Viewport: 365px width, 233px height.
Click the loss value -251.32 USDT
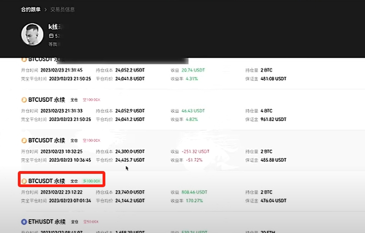coord(195,151)
